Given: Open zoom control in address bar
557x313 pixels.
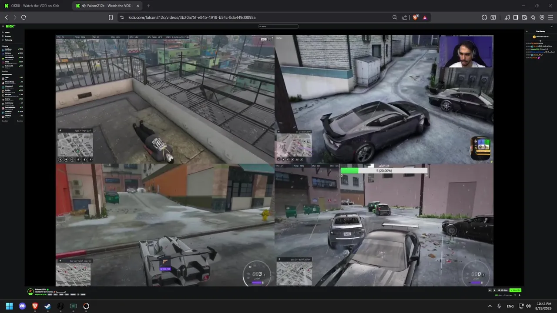Looking at the screenshot, I should point(395,17).
